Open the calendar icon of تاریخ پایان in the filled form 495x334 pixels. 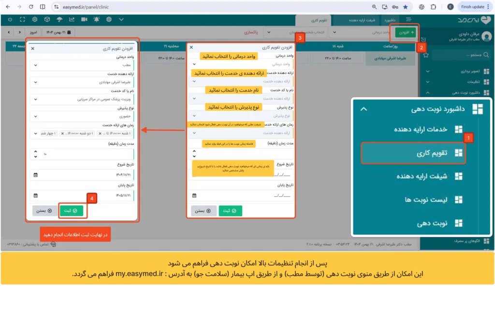pos(36,195)
